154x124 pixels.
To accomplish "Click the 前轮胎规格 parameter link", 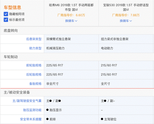I will point(34,65).
